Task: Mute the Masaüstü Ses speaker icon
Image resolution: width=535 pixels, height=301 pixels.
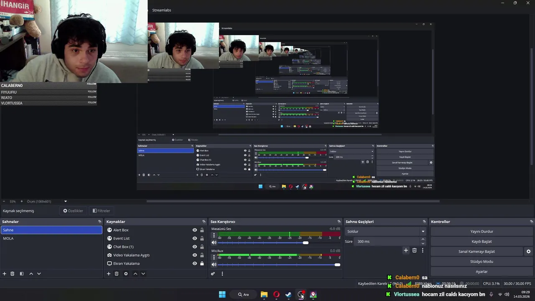Action: [214, 242]
